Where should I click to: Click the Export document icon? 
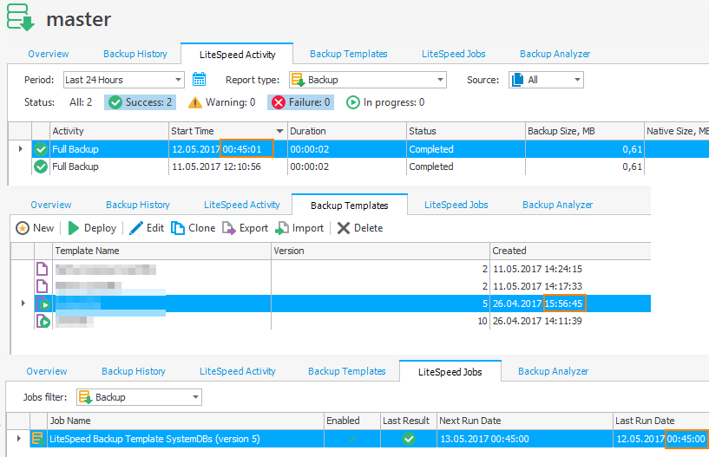(229, 228)
